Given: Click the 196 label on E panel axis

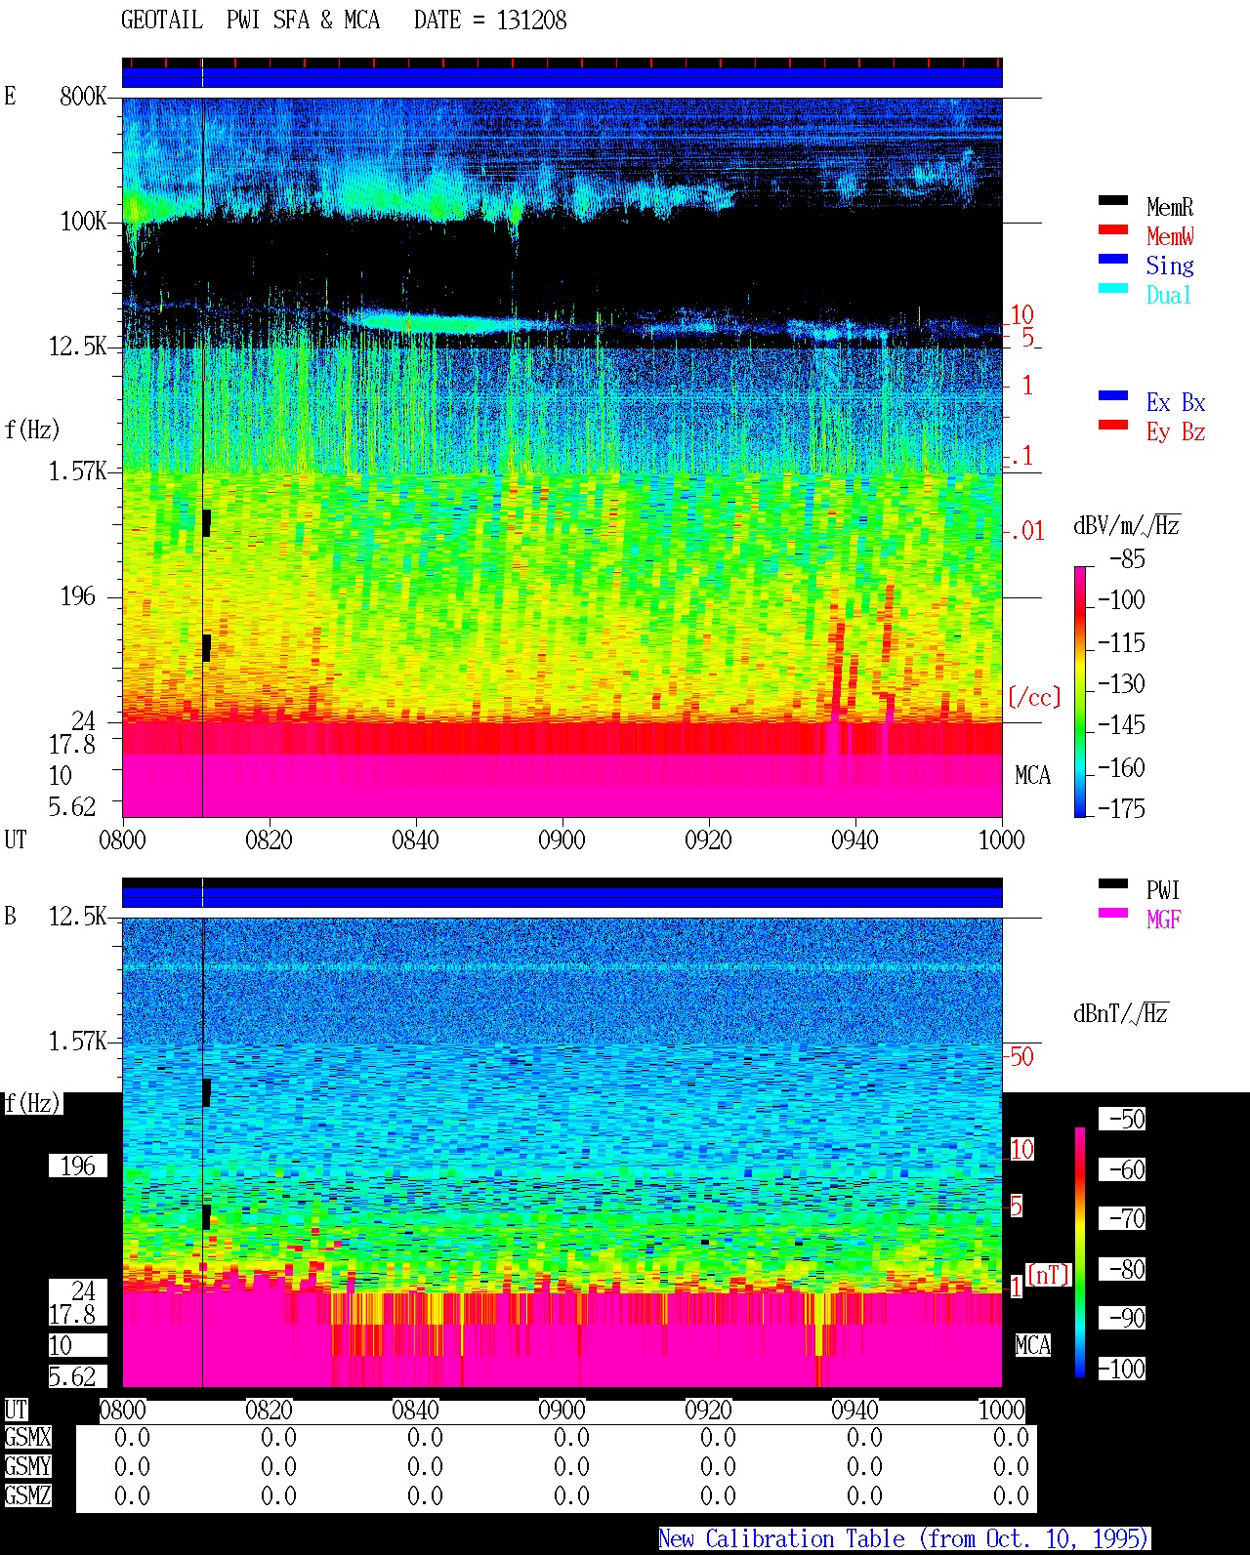Looking at the screenshot, I should point(78,596).
